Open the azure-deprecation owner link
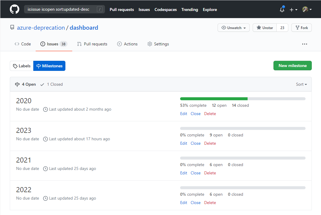This screenshot has width=321, height=215. 41,28
